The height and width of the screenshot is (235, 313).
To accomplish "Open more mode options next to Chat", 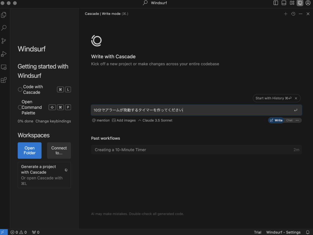I will [x=297, y=120].
